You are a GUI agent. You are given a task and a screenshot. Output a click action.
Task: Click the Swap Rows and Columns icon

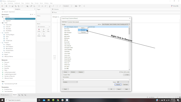click(x=39, y=6)
